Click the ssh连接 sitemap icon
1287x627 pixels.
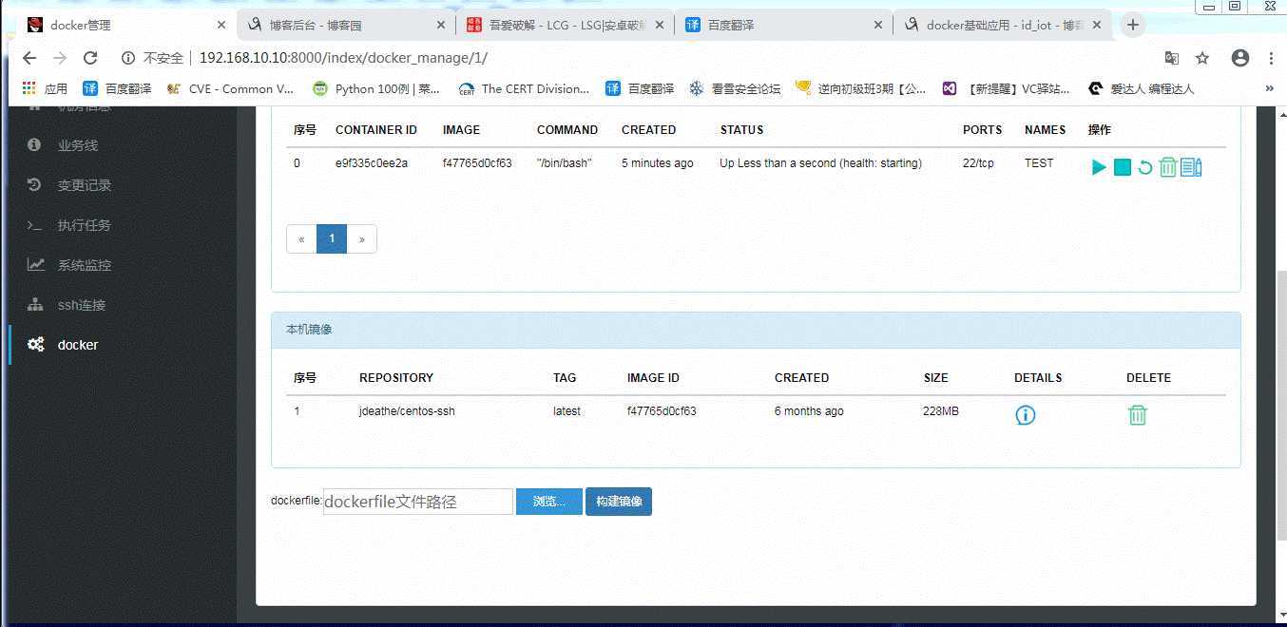pos(36,305)
